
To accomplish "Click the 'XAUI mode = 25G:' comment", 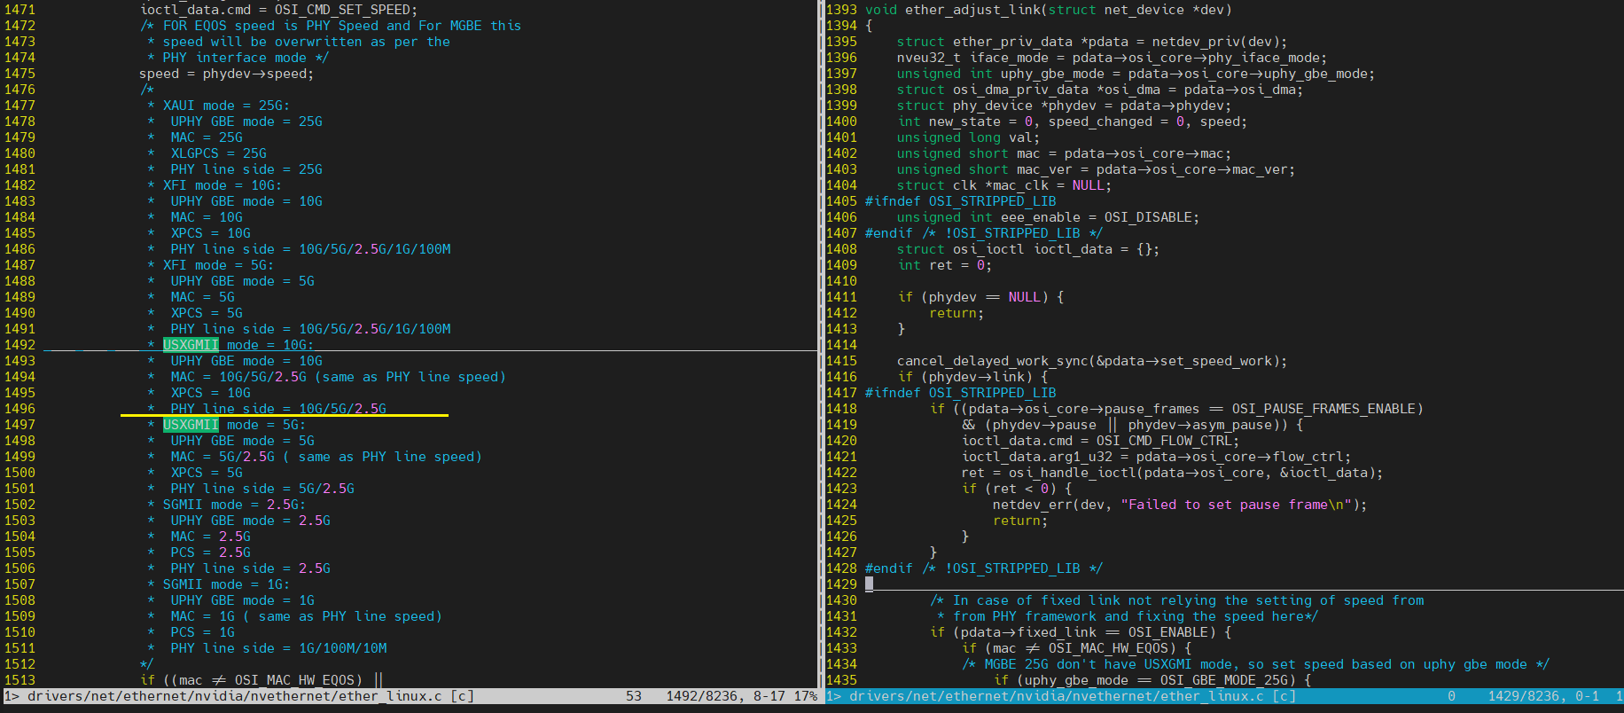I will pos(226,106).
